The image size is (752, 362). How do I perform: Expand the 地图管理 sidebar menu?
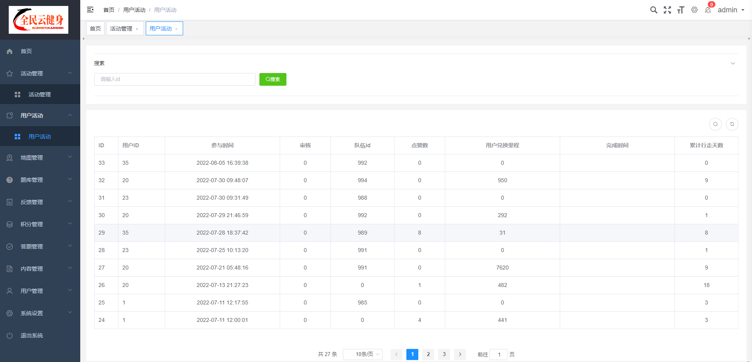coord(40,158)
